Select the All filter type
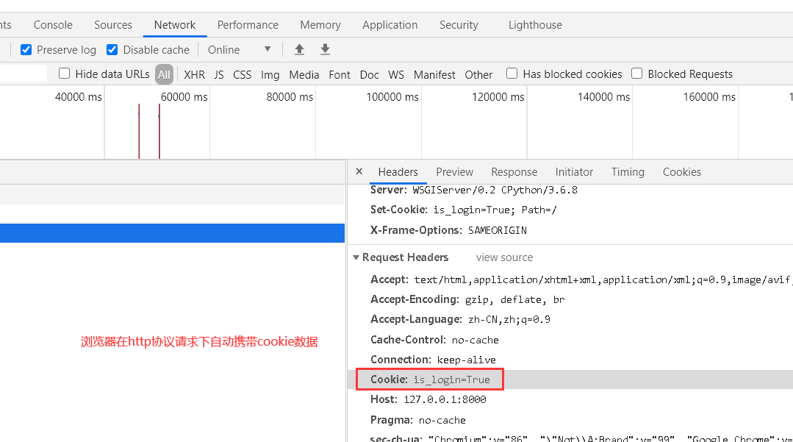 click(164, 74)
